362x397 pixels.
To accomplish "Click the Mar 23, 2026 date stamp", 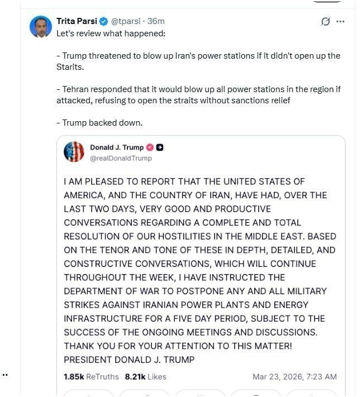I will [294, 377].
